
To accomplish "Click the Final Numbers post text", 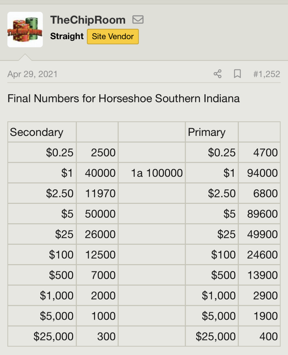I will 123,98.
